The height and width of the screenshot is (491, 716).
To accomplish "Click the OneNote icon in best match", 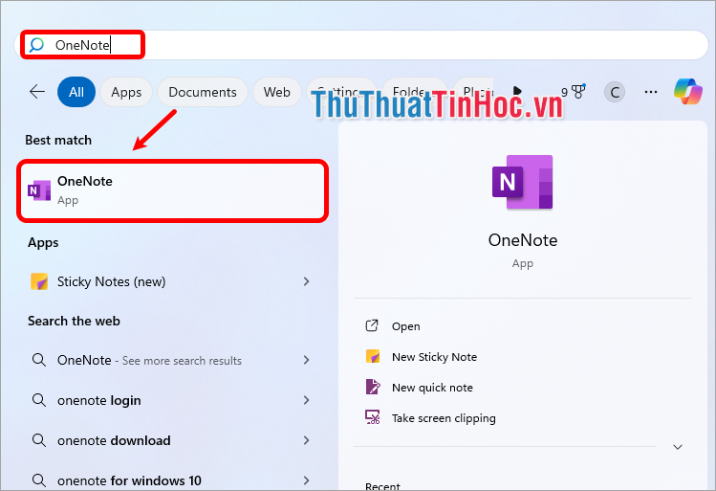I will tap(39, 190).
